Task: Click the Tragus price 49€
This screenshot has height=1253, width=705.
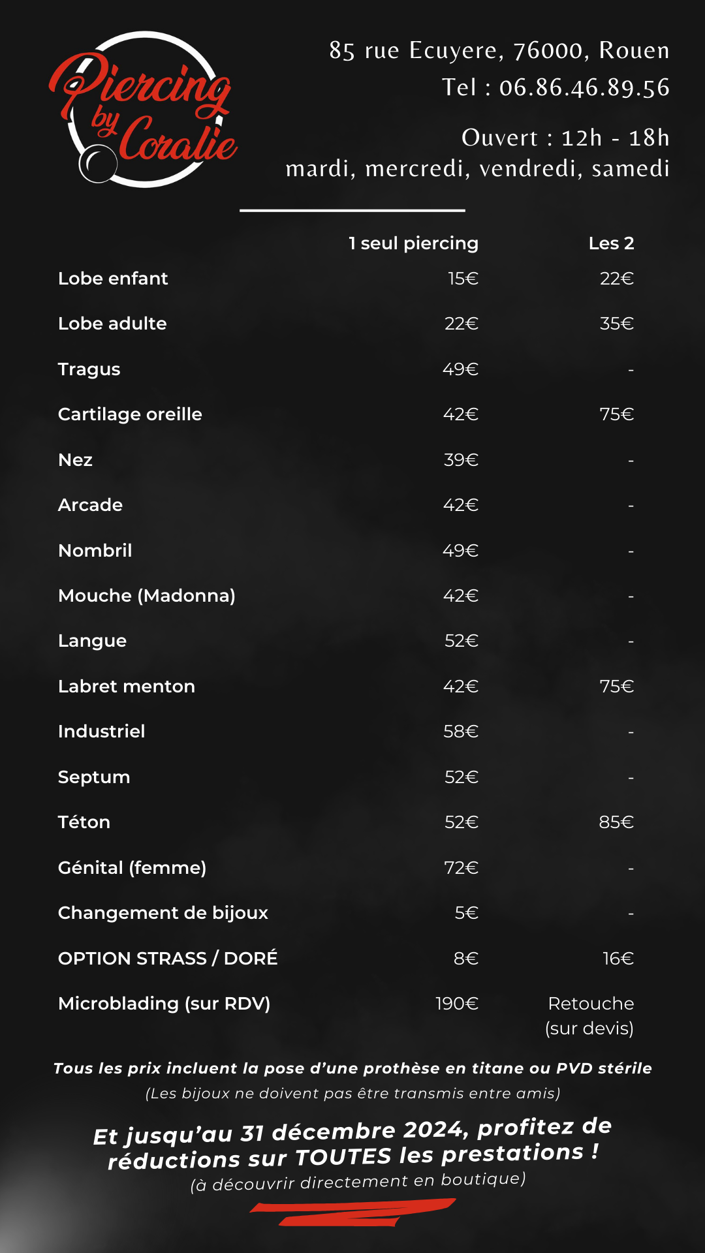Action: click(460, 369)
